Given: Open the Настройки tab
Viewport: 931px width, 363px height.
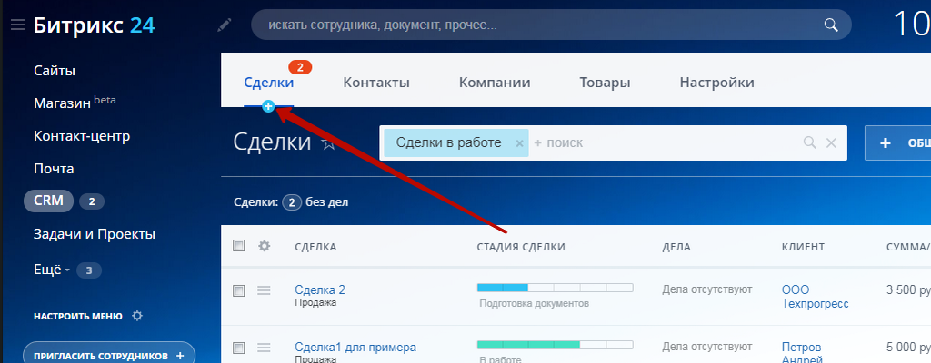Looking at the screenshot, I should [716, 83].
